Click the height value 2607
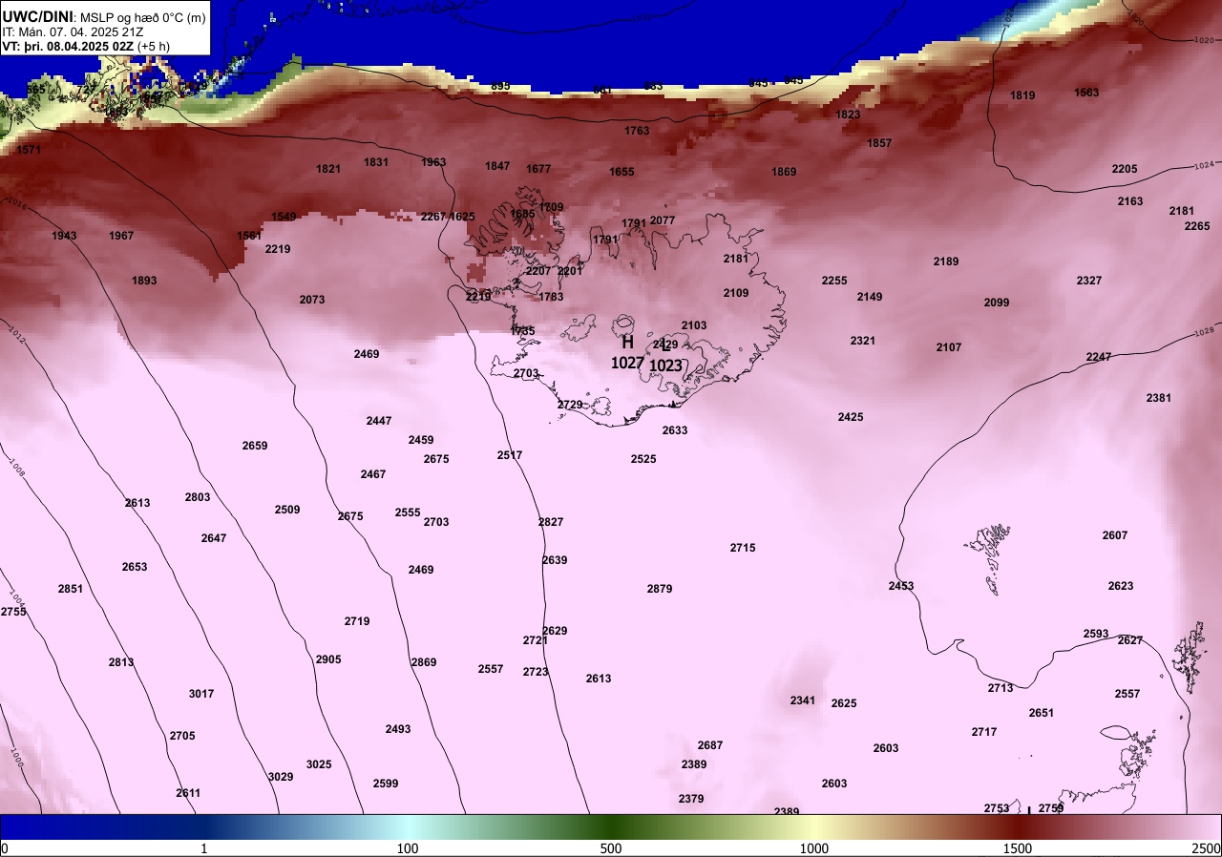This screenshot has height=857, width=1222. click(x=1115, y=535)
